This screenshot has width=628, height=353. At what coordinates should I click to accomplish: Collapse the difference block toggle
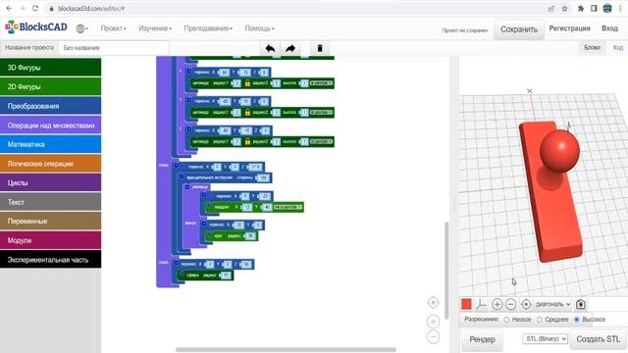coord(187,187)
